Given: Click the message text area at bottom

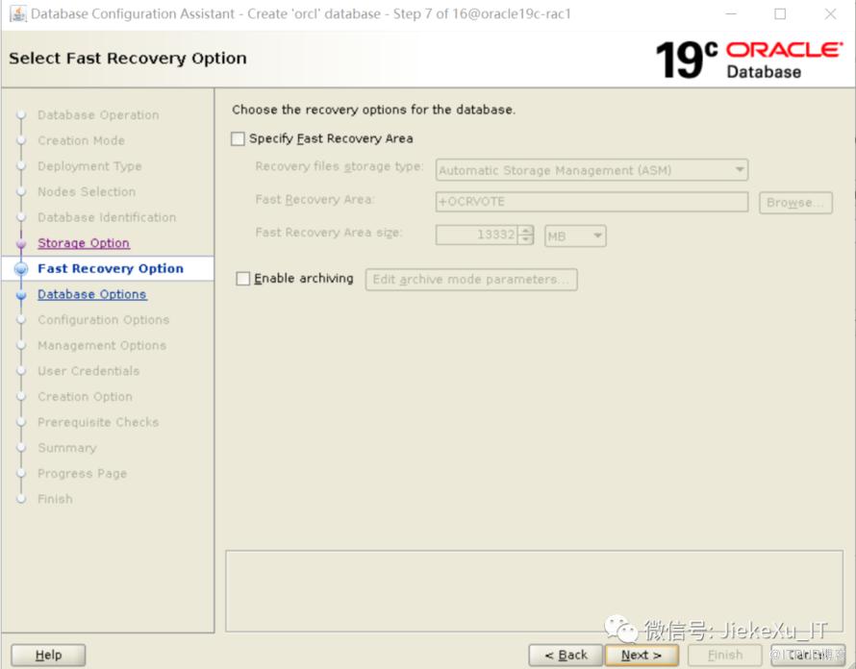Looking at the screenshot, I should (535, 591).
